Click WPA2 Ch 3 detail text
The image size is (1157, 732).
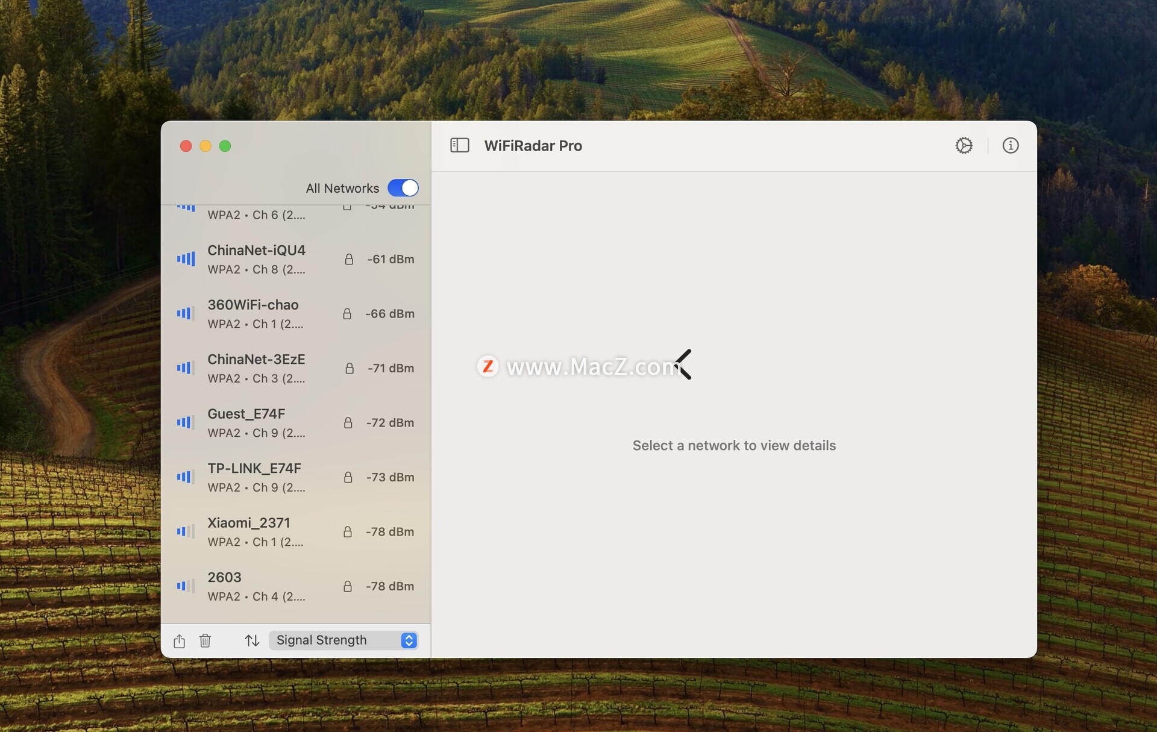click(257, 378)
